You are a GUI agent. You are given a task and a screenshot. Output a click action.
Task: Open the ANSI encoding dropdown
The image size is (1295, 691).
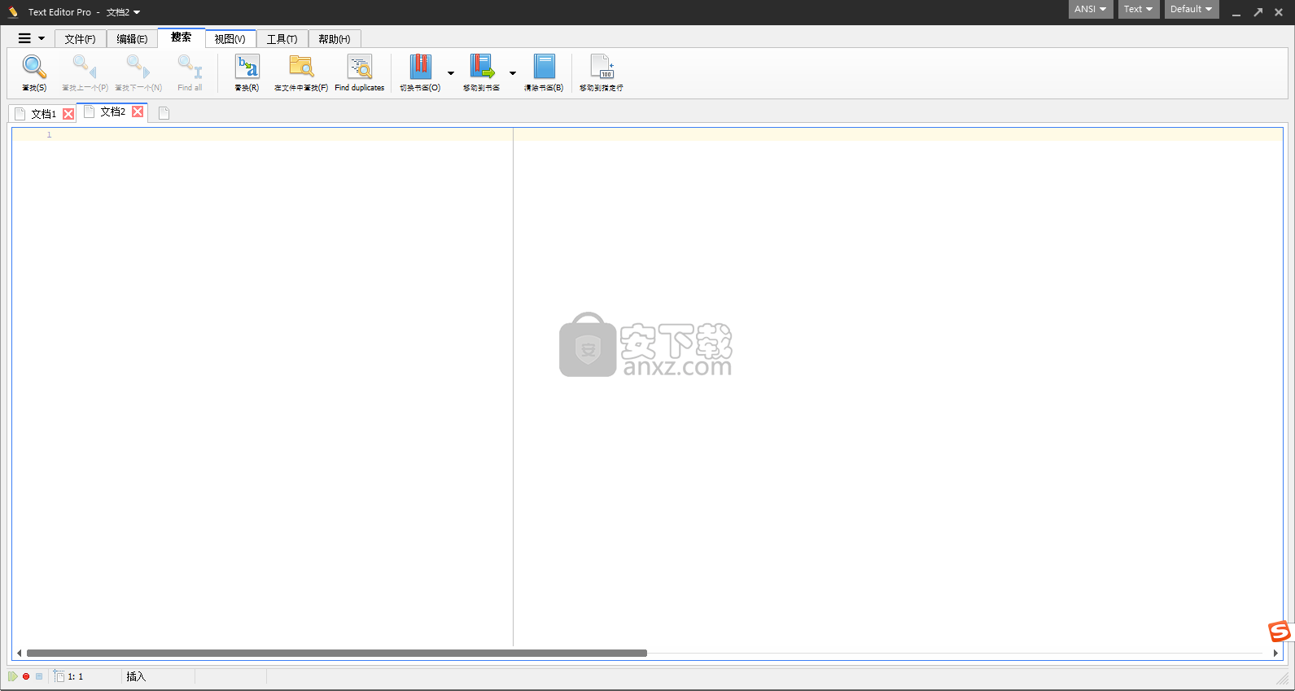coord(1091,9)
